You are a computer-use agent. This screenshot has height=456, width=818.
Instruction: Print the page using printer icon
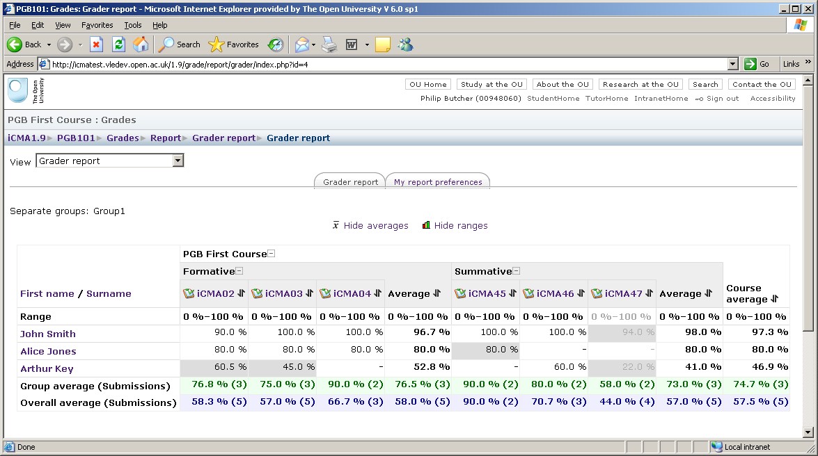[329, 44]
